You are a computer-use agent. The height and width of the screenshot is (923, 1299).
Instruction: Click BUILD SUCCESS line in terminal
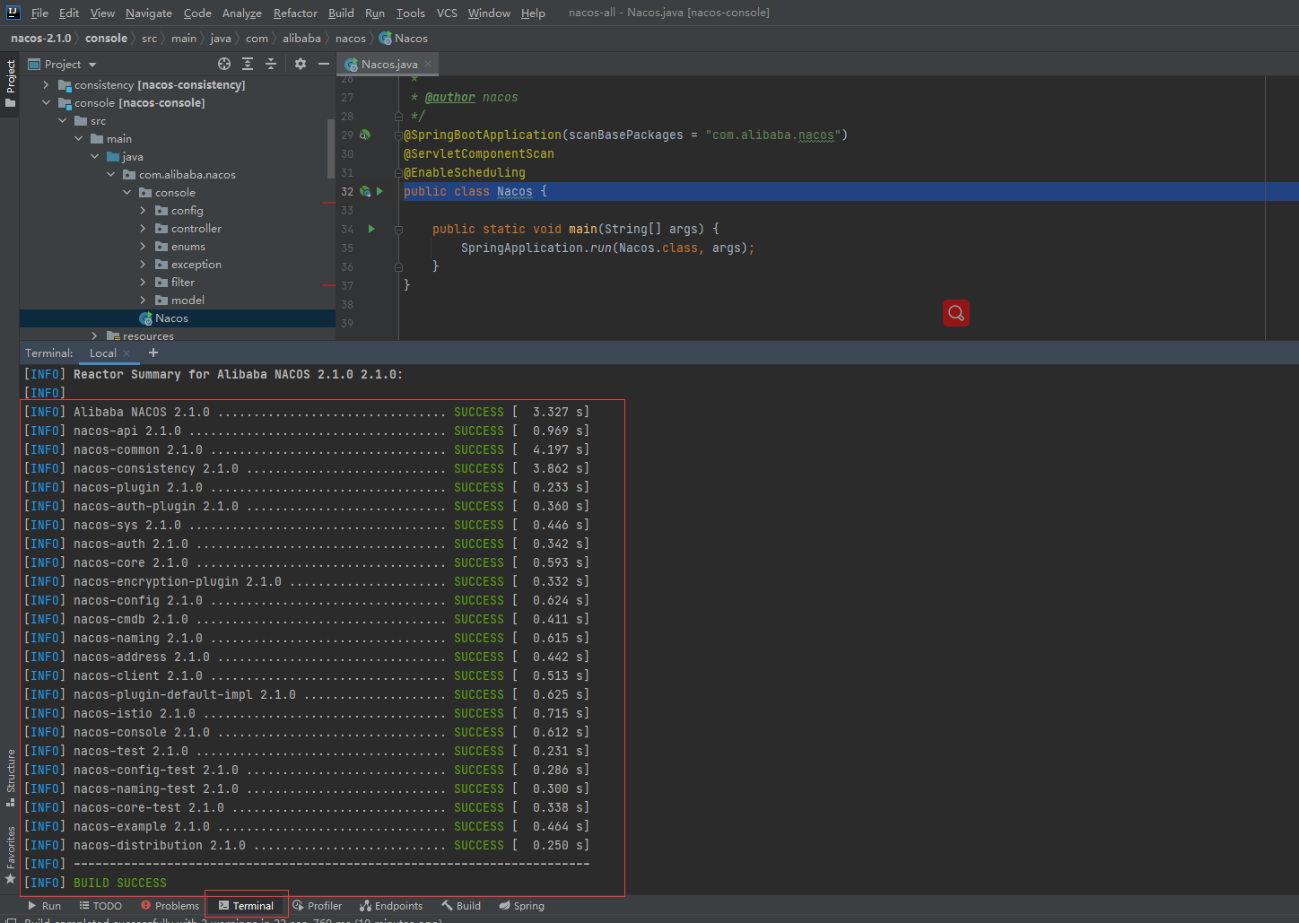click(120, 883)
